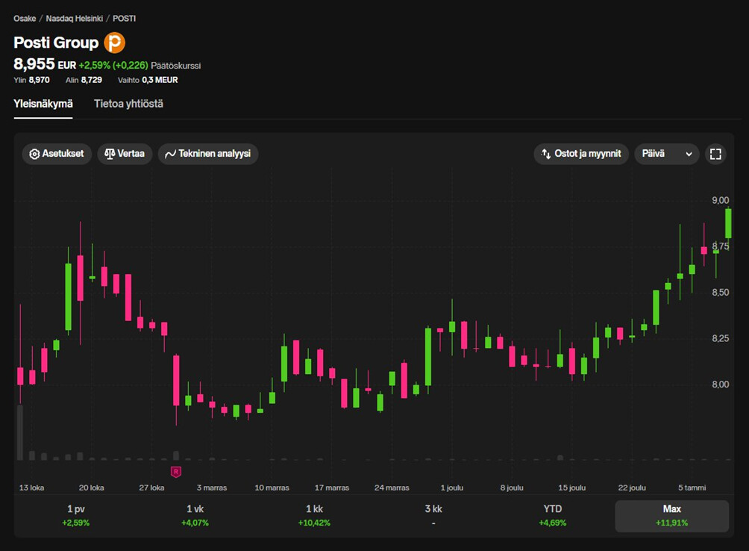Open Tekninen analyysi technical analysis tools

click(208, 155)
